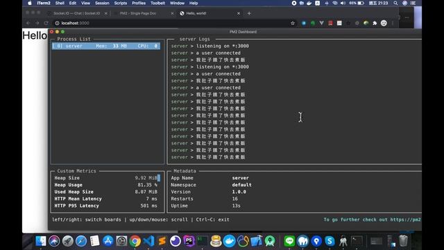Switch to PM2 Single Page Doc tab

coord(138,13)
